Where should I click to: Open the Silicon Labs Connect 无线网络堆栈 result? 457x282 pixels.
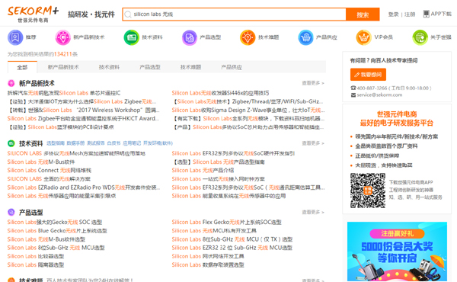pyautogui.click(x=50, y=170)
